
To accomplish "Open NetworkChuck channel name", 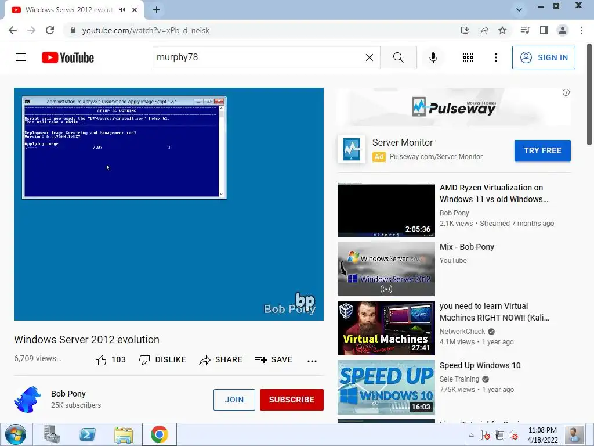I will [x=462, y=332].
